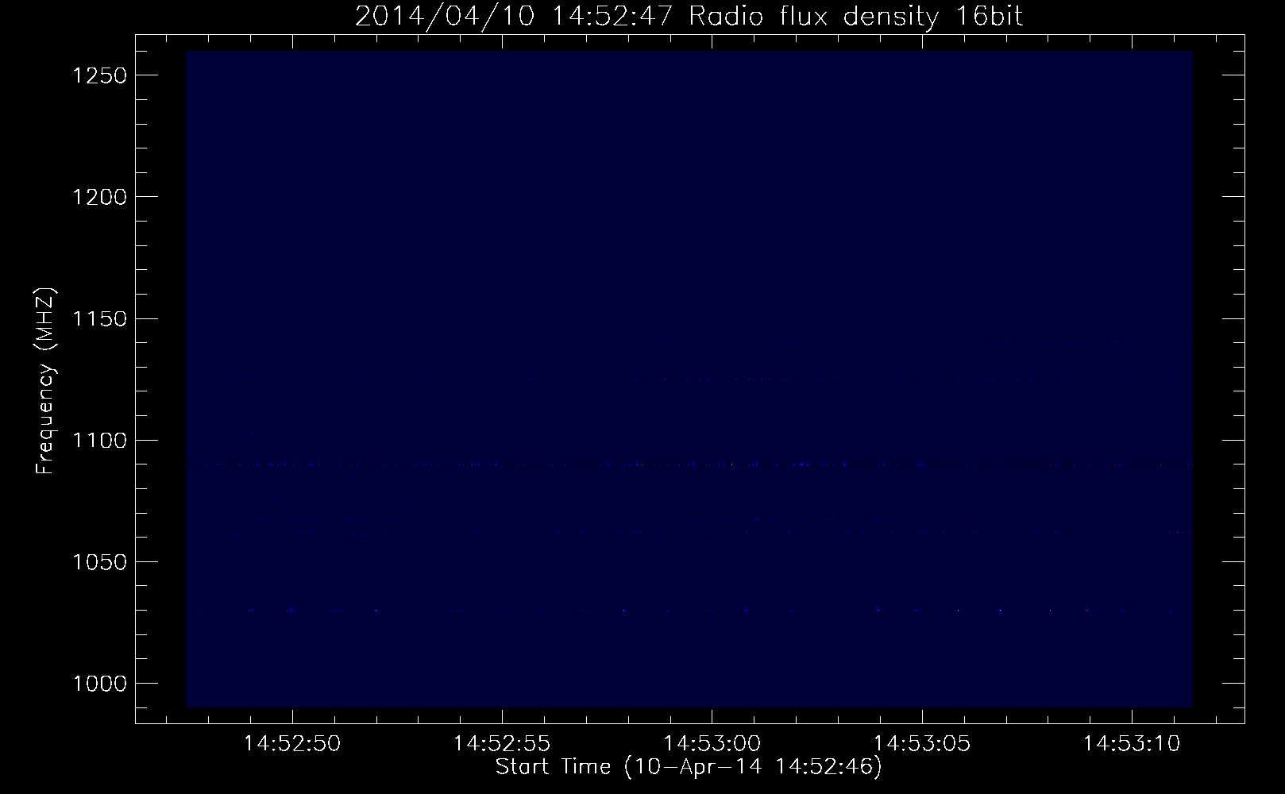The width and height of the screenshot is (1285, 794).
Task: Click the 'Start Time (10-Apr-14 14:52:46)' axis label
Action: pyautogui.click(x=689, y=767)
